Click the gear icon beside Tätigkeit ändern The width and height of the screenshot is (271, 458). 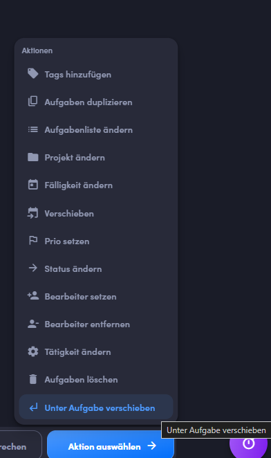32,351
